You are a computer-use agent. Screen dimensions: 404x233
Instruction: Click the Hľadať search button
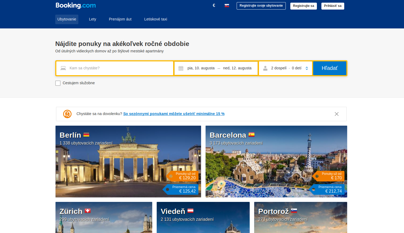click(330, 68)
